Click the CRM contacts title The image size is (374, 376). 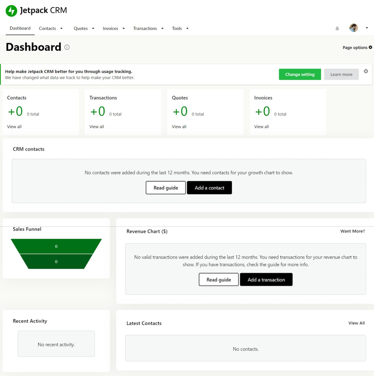[x=29, y=149]
